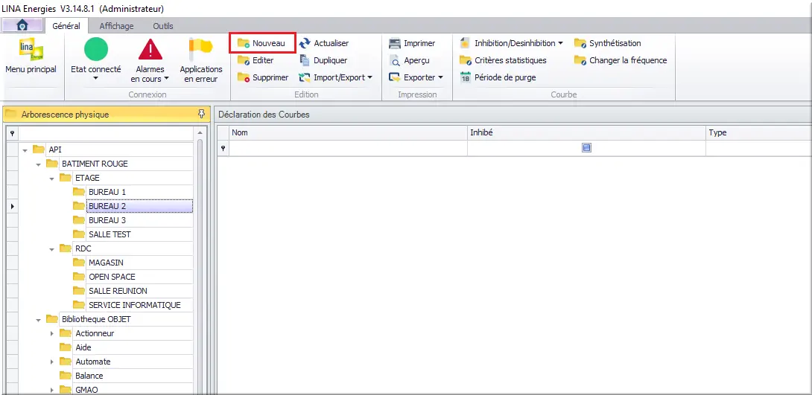This screenshot has width=812, height=395.
Task: Select SALLE TEST in the tree
Action: pyautogui.click(x=110, y=234)
